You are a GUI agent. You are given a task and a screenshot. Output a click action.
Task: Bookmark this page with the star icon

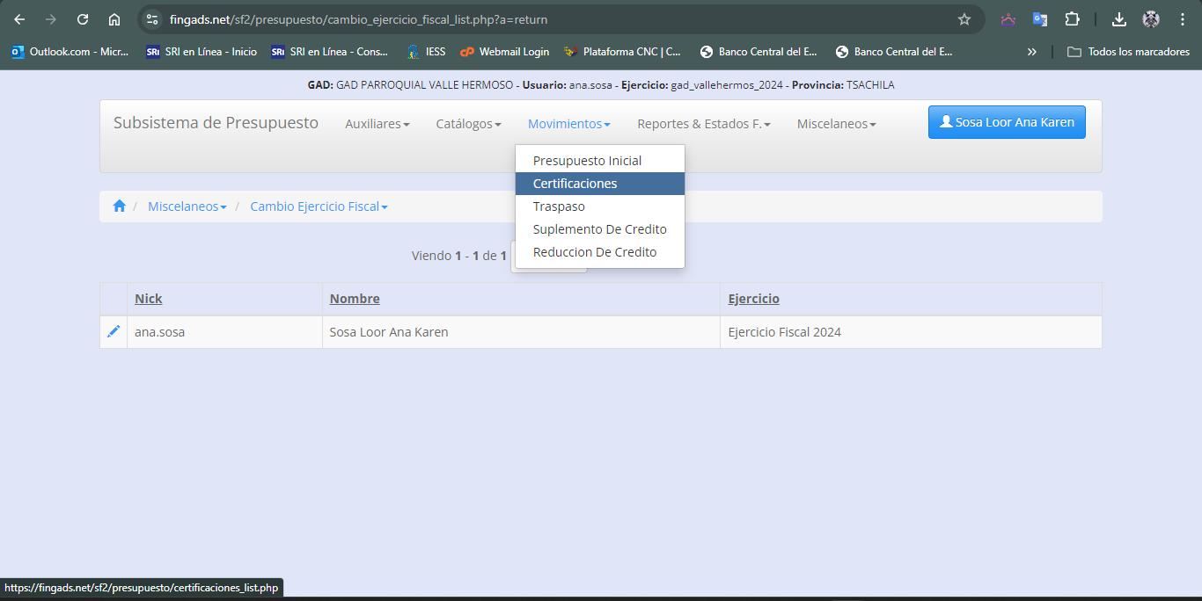pos(964,19)
